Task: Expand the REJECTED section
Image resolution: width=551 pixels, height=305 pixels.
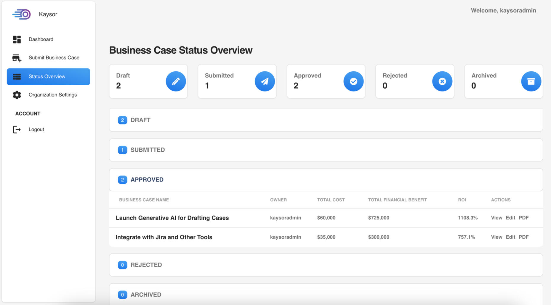Action: click(146, 265)
